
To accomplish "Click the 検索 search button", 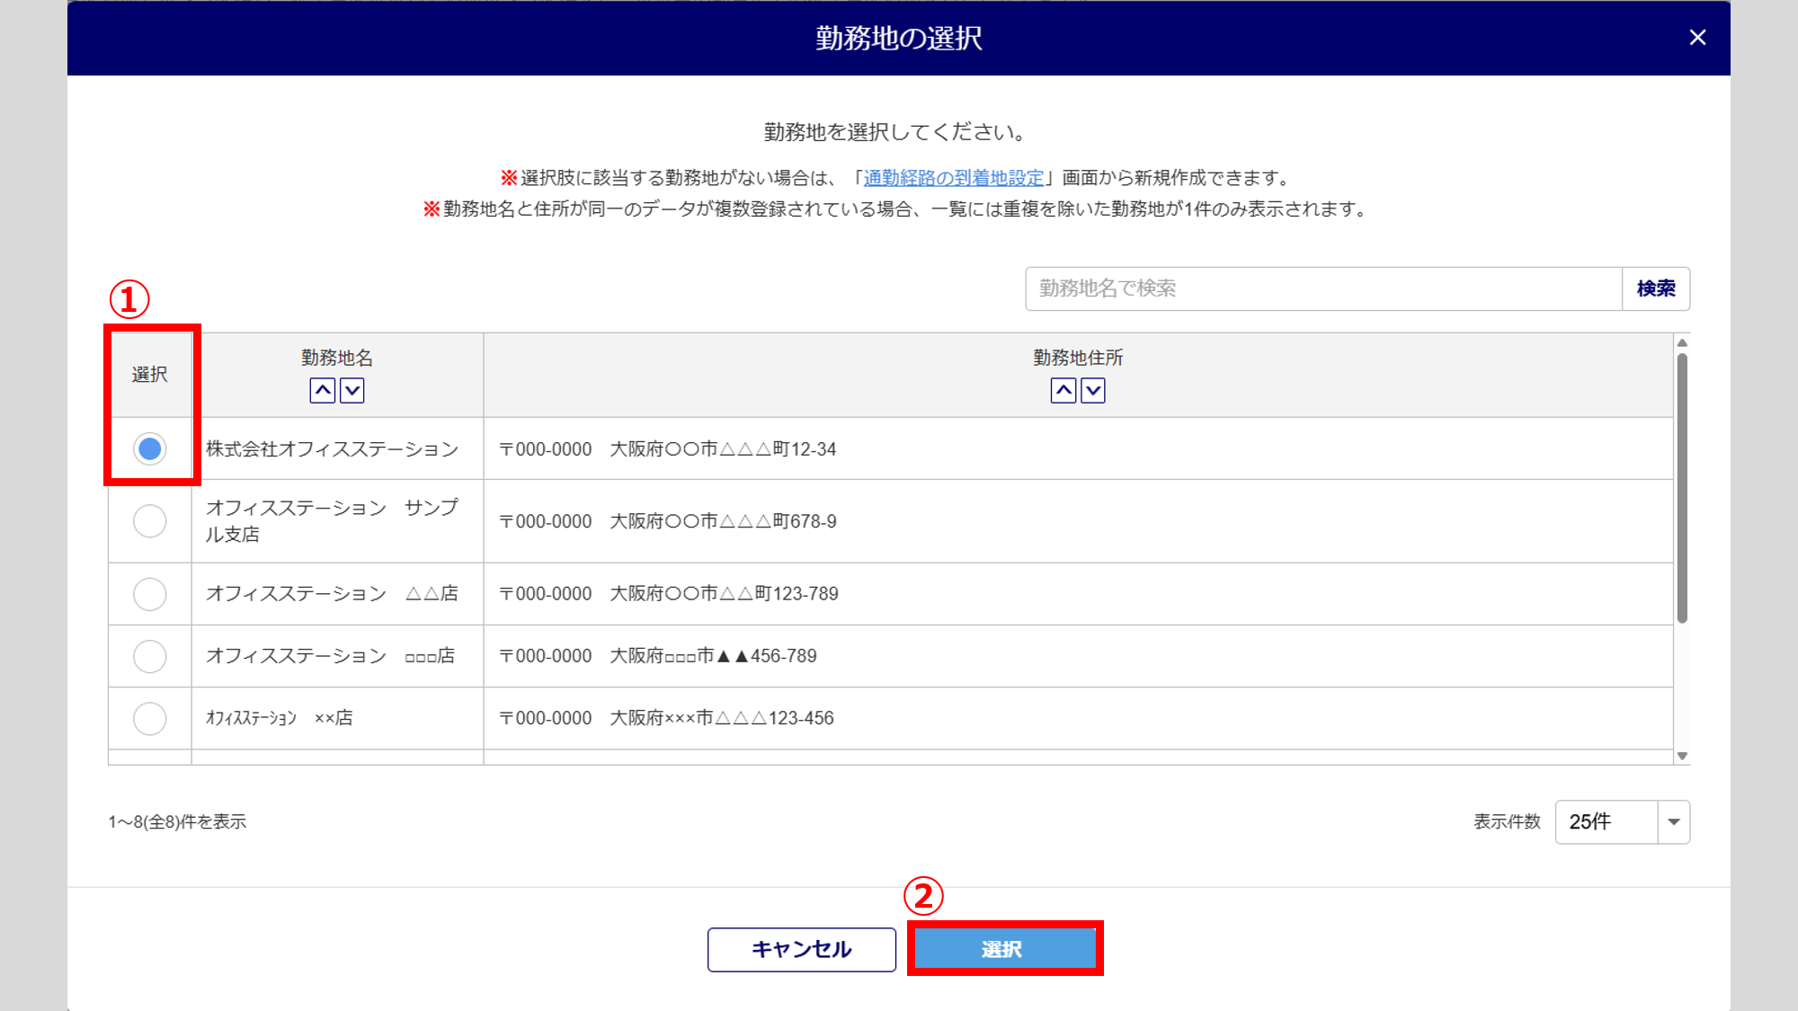I will [1656, 288].
